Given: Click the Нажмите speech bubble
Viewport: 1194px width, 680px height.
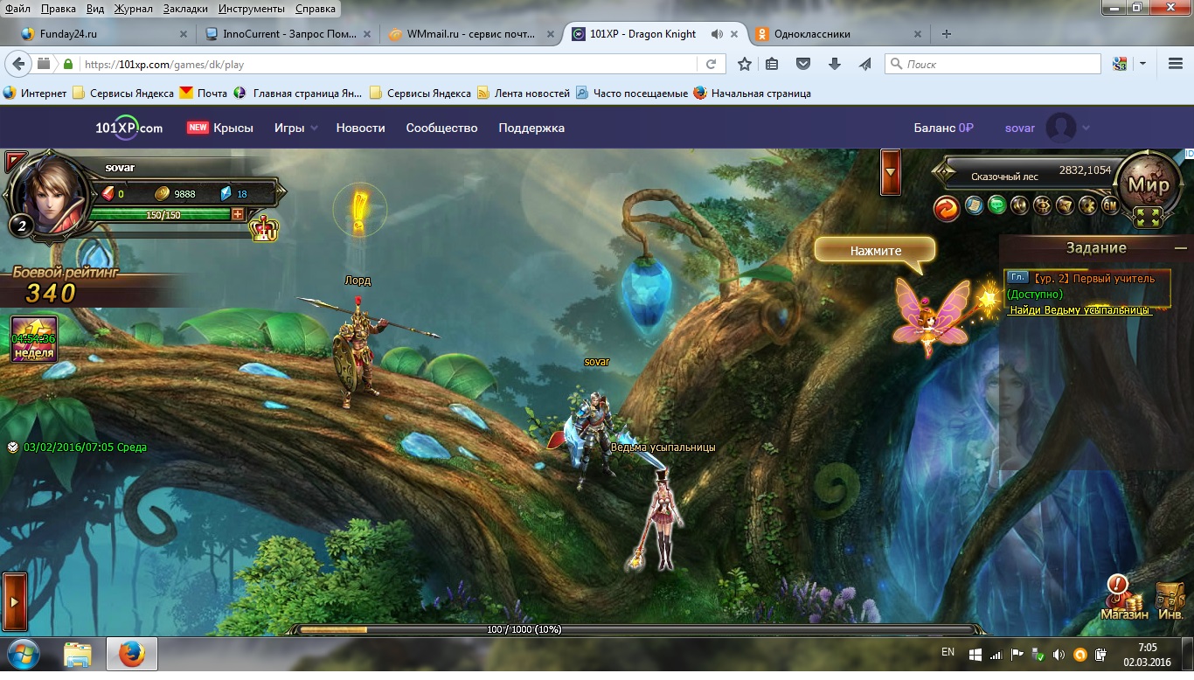Looking at the screenshot, I should pyautogui.click(x=875, y=251).
